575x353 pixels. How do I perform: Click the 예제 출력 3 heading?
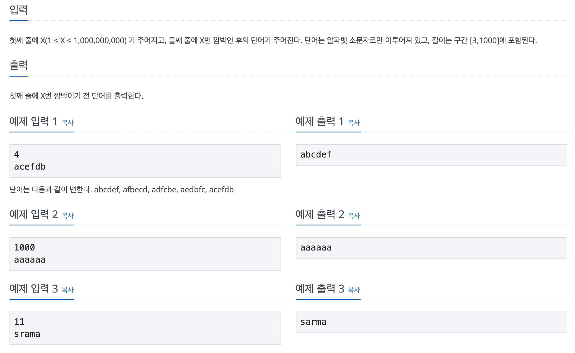coord(320,289)
